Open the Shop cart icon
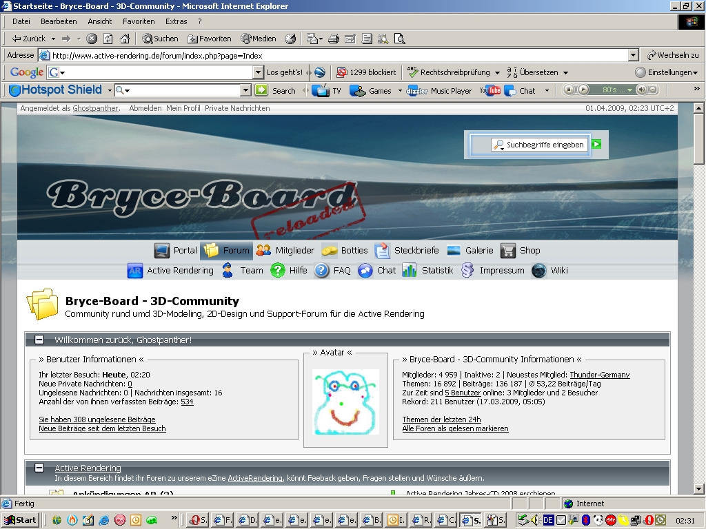Screen dimensions: 706x529 (508, 251)
